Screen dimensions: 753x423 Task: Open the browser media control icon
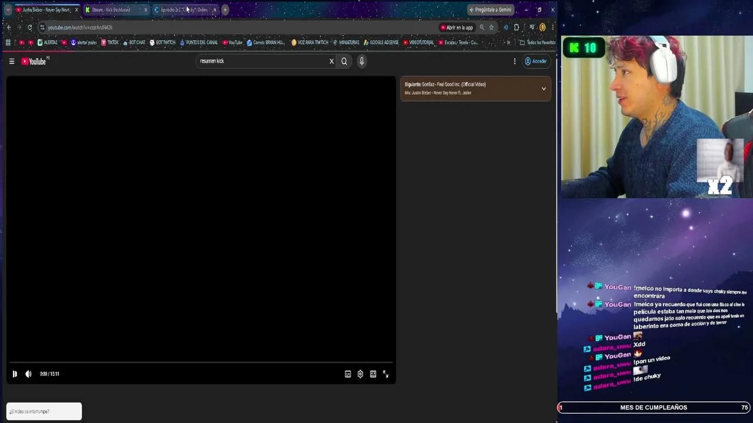click(x=532, y=28)
